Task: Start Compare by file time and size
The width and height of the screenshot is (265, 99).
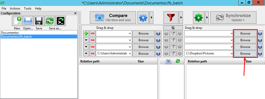Action: coord(113,18)
